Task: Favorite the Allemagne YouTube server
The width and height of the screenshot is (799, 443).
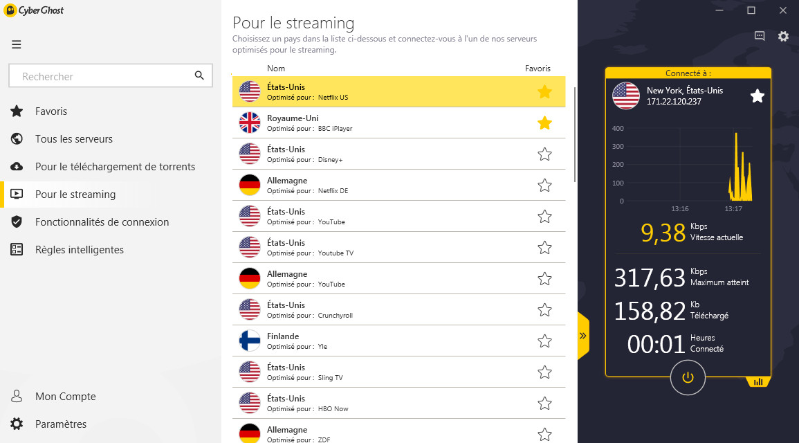Action: tap(544, 278)
